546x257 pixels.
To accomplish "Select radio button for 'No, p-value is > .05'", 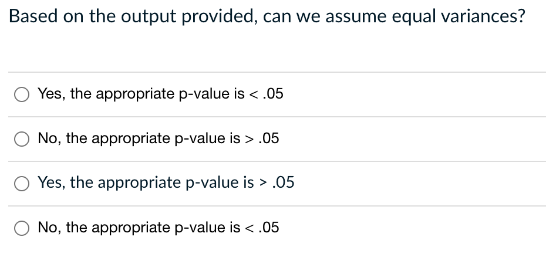I will (x=22, y=139).
